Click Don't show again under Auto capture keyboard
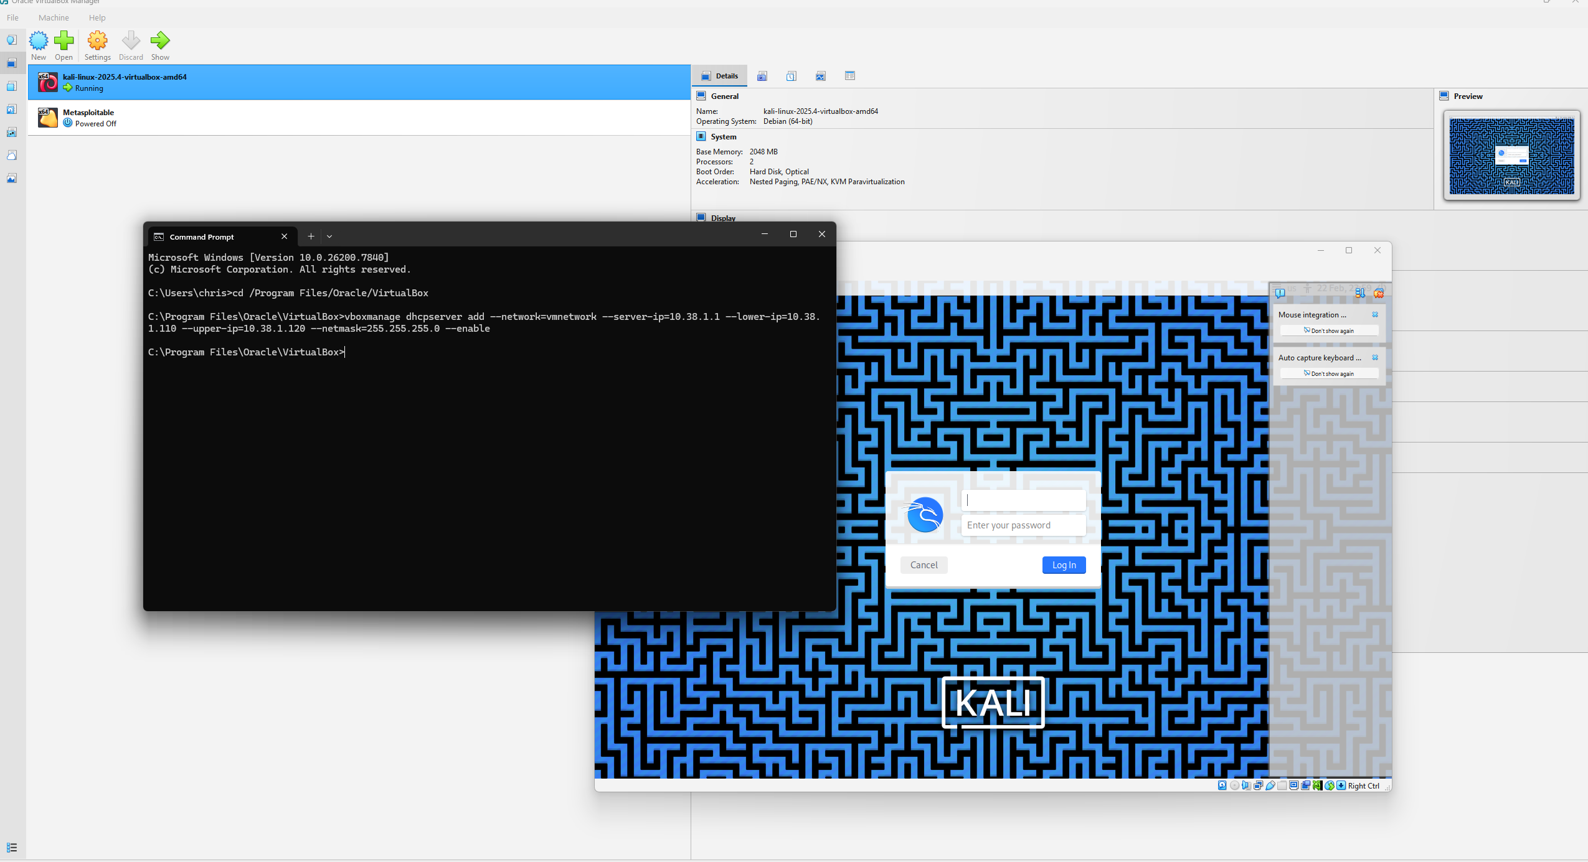The width and height of the screenshot is (1588, 862). point(1329,373)
